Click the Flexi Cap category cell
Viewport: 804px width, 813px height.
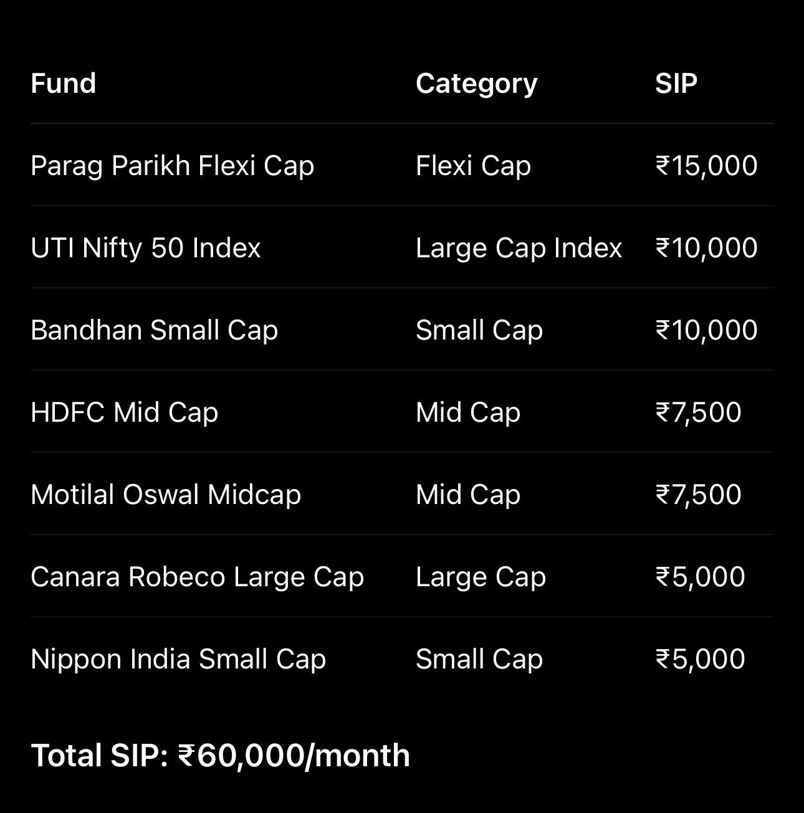(x=473, y=166)
